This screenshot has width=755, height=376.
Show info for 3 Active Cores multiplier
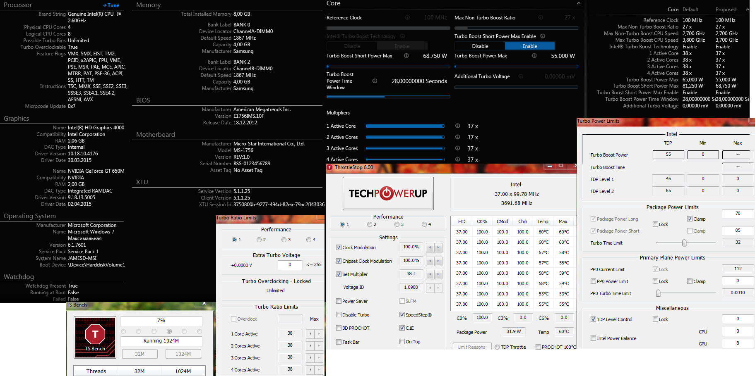coord(457,148)
